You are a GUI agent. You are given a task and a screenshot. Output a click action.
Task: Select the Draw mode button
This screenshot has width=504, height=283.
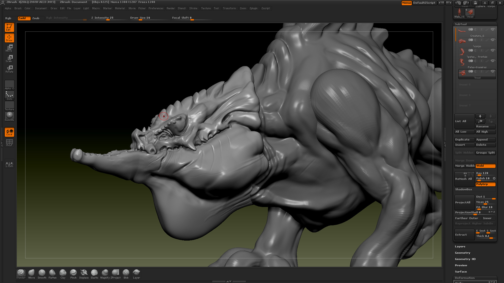pos(9,38)
